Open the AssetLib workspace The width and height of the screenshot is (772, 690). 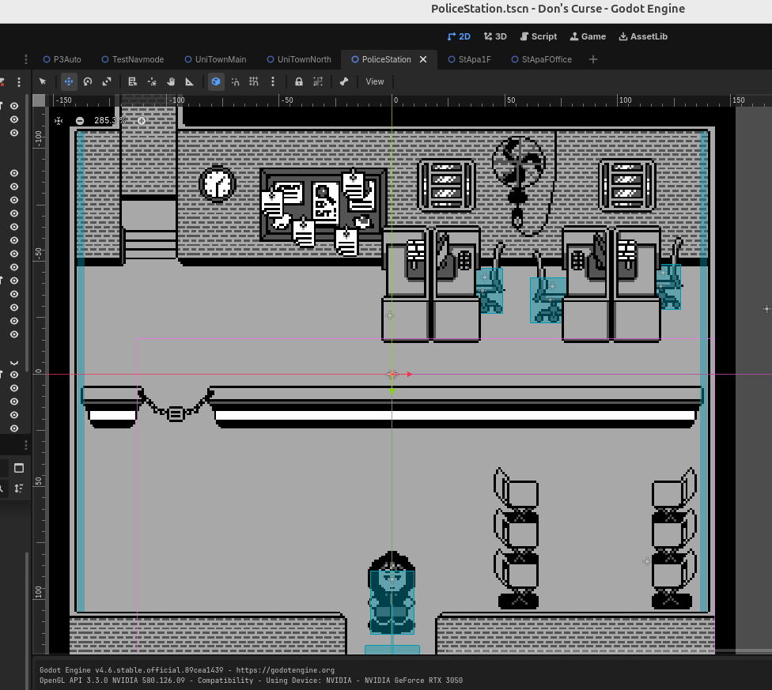pos(643,36)
